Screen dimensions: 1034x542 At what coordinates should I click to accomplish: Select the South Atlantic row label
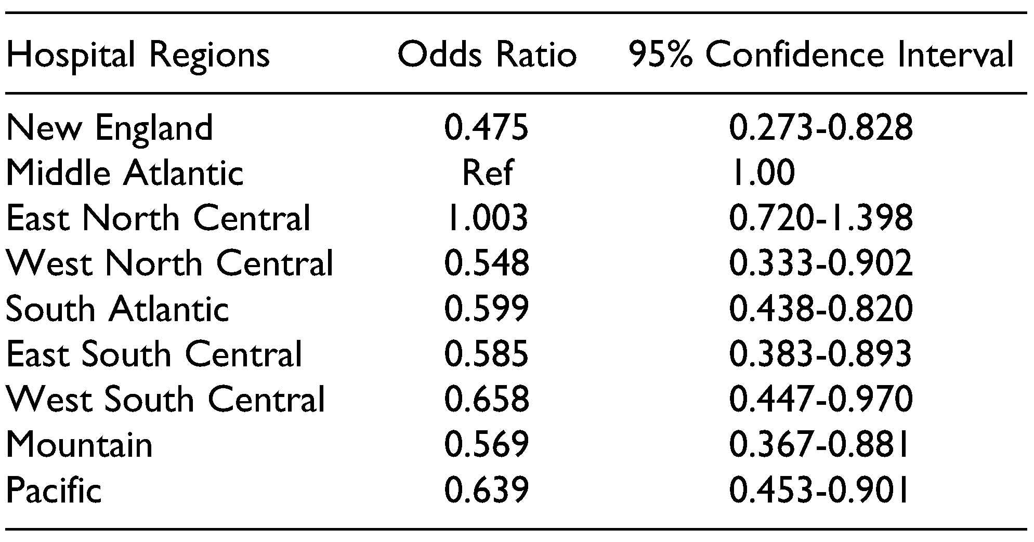(117, 309)
